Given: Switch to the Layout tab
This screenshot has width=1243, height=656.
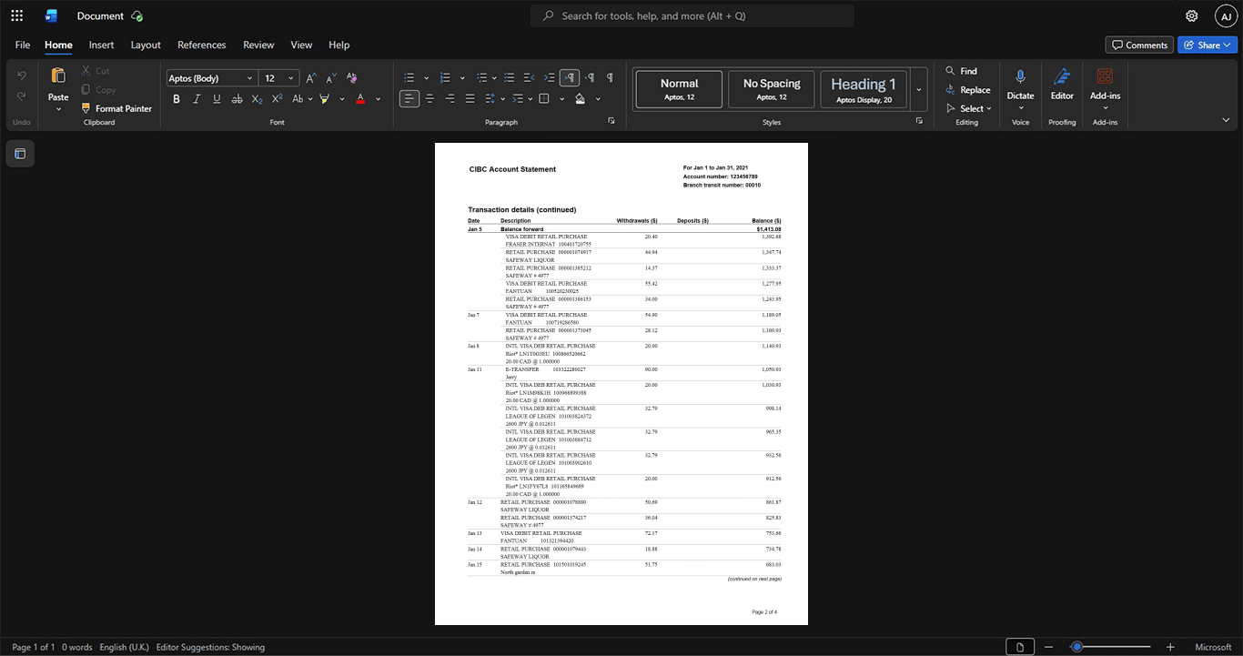Looking at the screenshot, I should pyautogui.click(x=146, y=45).
